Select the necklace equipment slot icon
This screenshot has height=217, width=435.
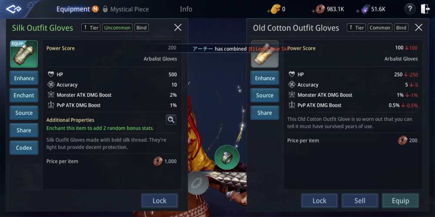[x=198, y=183]
